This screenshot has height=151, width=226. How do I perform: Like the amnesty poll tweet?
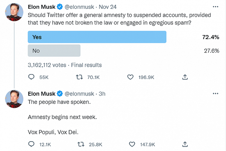pyautogui.click(x=130, y=77)
